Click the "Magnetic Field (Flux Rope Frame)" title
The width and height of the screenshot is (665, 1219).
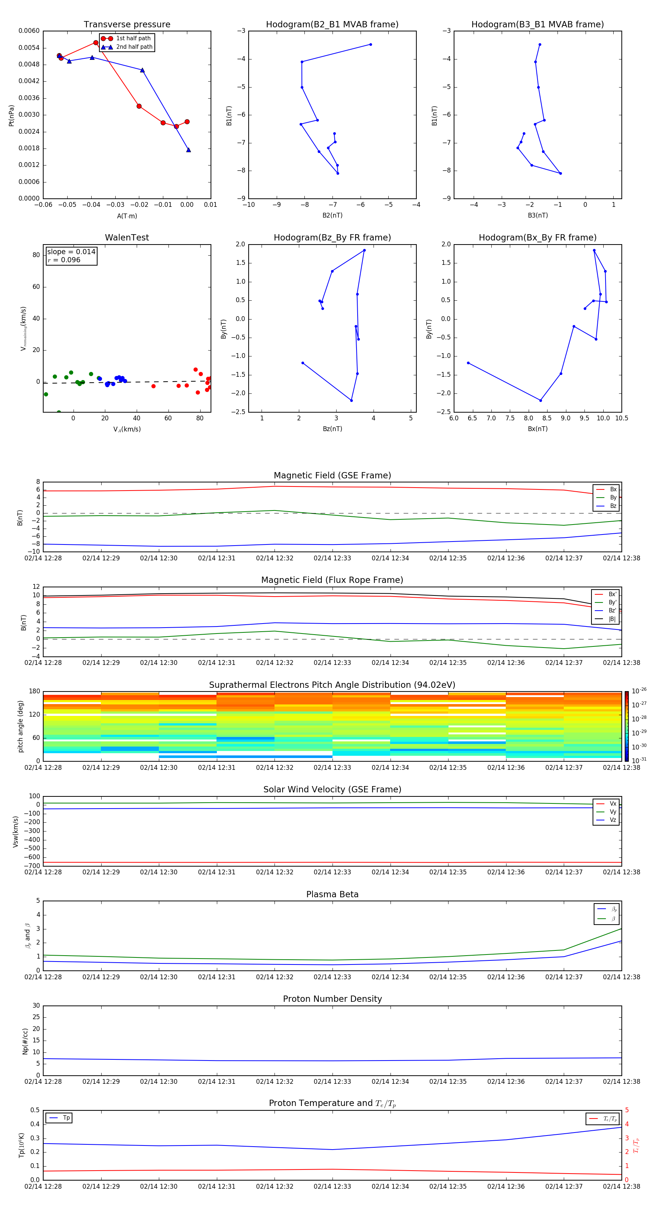pyautogui.click(x=332, y=580)
